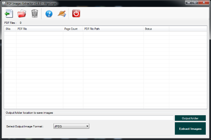Click the red power icon to exit
The width and height of the screenshot is (211, 140).
(x=76, y=13)
